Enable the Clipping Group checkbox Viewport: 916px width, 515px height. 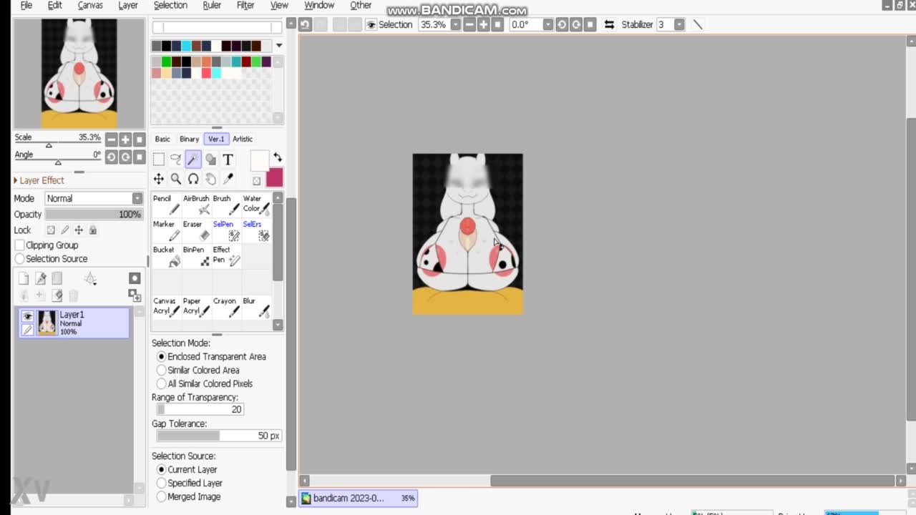[x=20, y=245]
